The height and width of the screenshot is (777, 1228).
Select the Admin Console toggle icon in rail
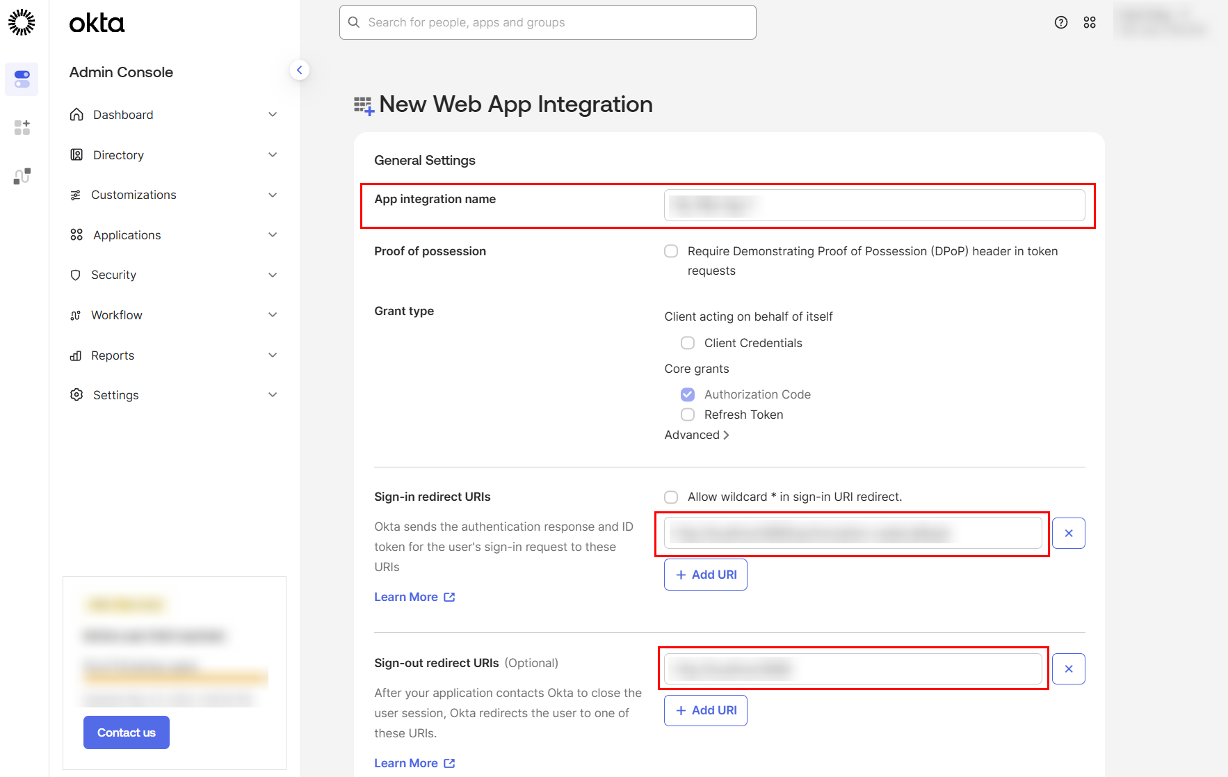click(22, 79)
